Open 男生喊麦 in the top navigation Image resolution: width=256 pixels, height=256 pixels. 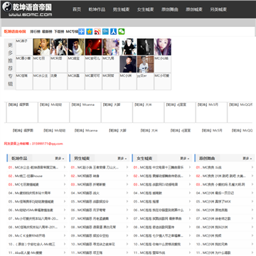pos(121,9)
